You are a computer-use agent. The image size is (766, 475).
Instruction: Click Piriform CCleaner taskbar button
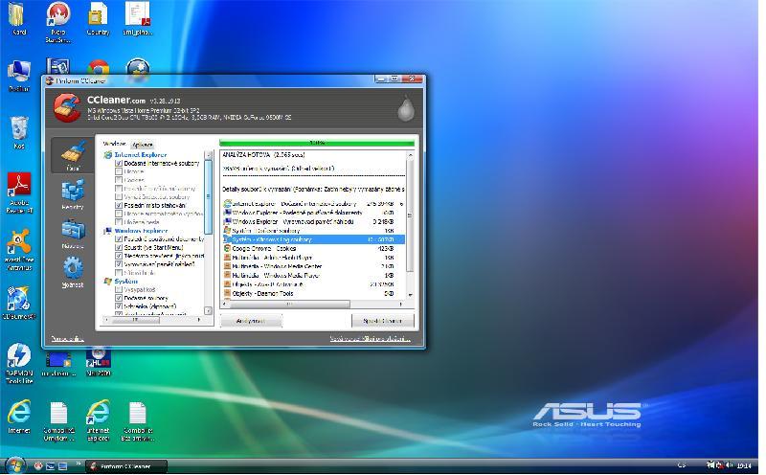coord(126,466)
